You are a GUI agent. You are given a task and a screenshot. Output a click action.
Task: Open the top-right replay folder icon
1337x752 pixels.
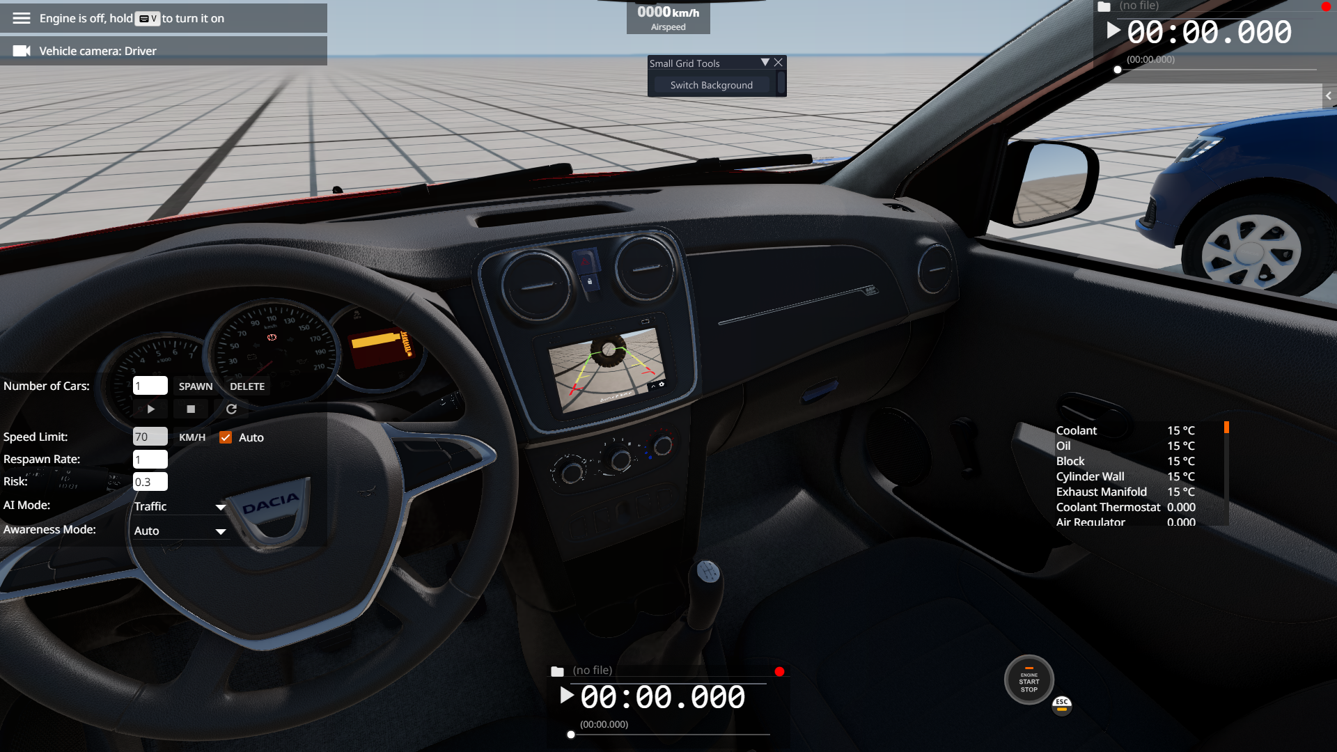[1104, 6]
